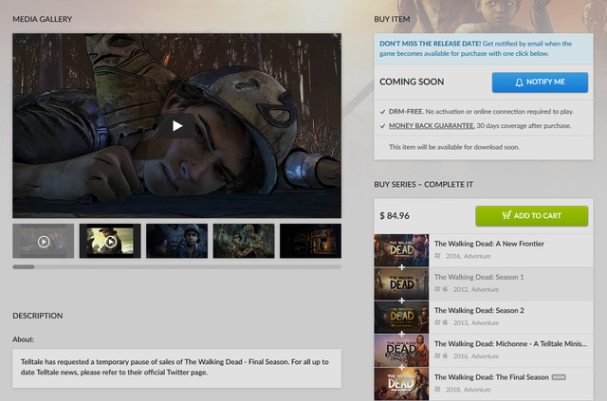
Task: Click the gallery thumbnail scrollbar handle
Action: point(24,266)
